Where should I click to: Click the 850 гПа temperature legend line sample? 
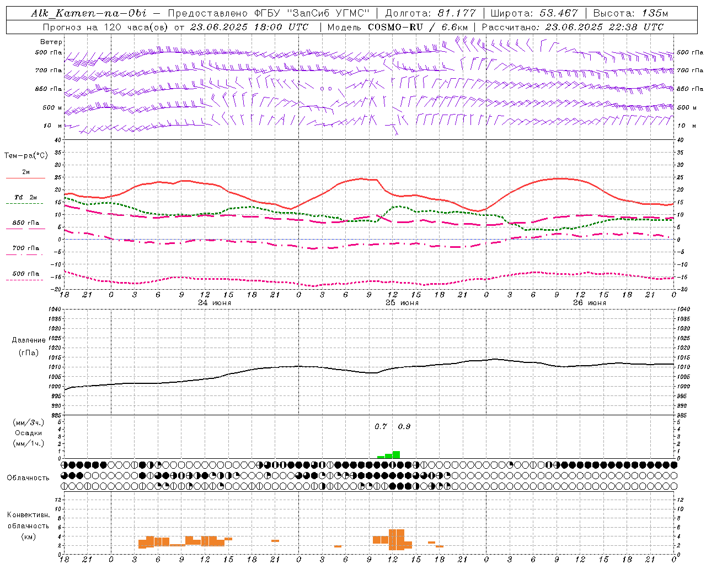coord(25,229)
